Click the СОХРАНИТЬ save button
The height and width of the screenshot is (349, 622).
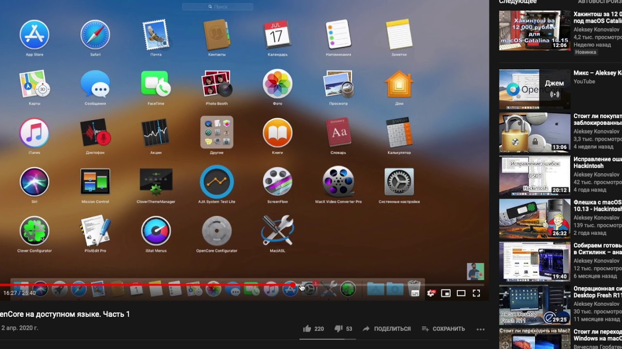pyautogui.click(x=444, y=329)
